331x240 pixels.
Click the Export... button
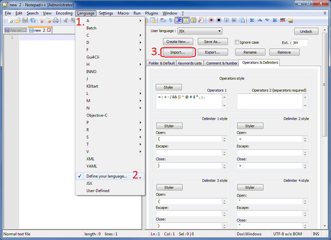(x=213, y=52)
